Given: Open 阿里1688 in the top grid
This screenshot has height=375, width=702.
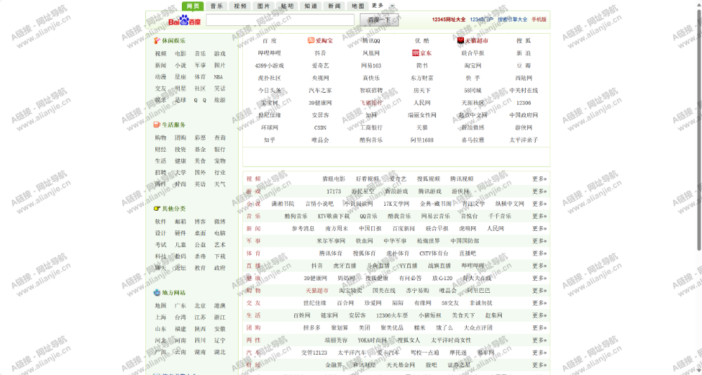Looking at the screenshot, I should coord(422,140).
